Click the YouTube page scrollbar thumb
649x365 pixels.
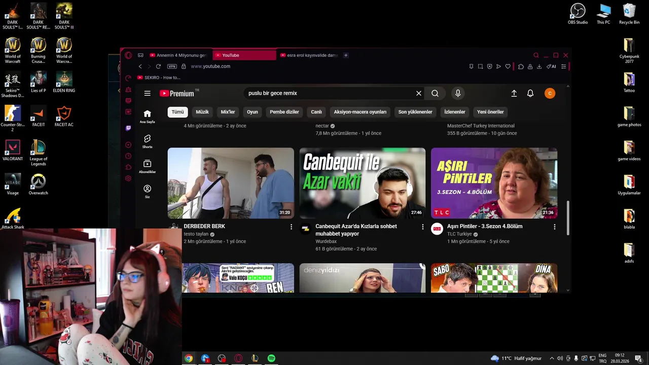567,218
